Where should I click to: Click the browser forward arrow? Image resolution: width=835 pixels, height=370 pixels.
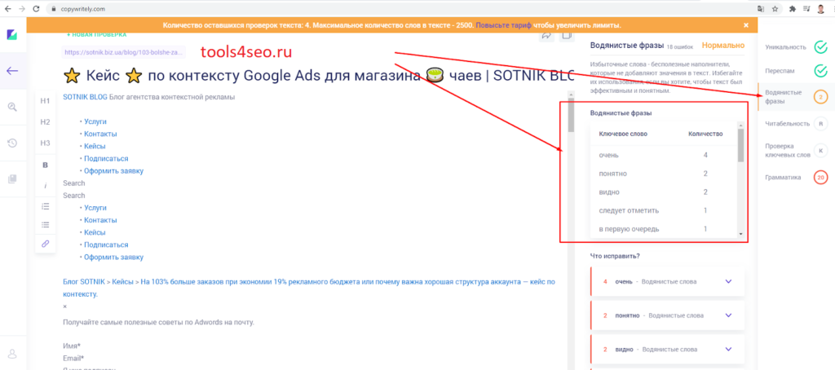pos(22,8)
